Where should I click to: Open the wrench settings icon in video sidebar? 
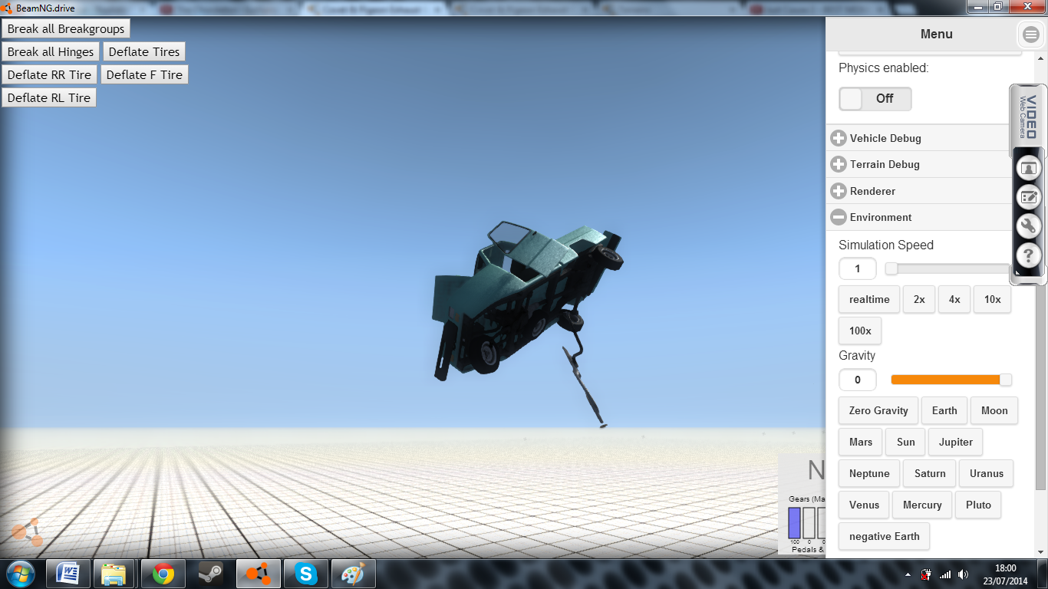1028,226
